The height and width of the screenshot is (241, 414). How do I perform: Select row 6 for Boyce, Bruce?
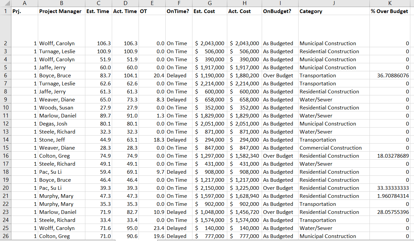(x=5, y=75)
